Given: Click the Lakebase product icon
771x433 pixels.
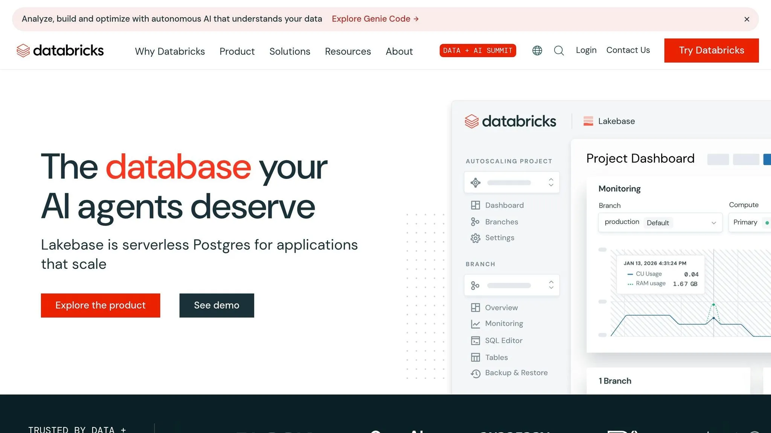Looking at the screenshot, I should tap(588, 121).
